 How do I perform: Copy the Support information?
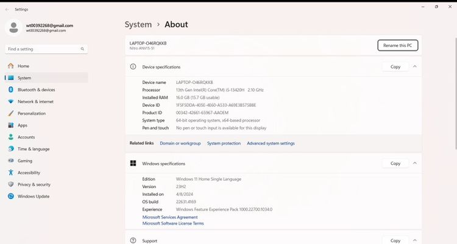(x=395, y=240)
